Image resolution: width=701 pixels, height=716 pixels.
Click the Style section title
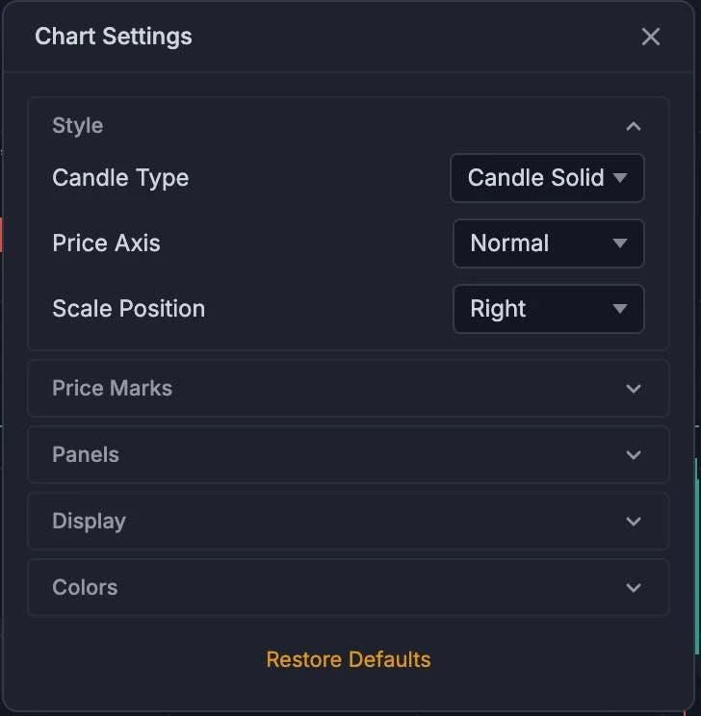pos(78,125)
